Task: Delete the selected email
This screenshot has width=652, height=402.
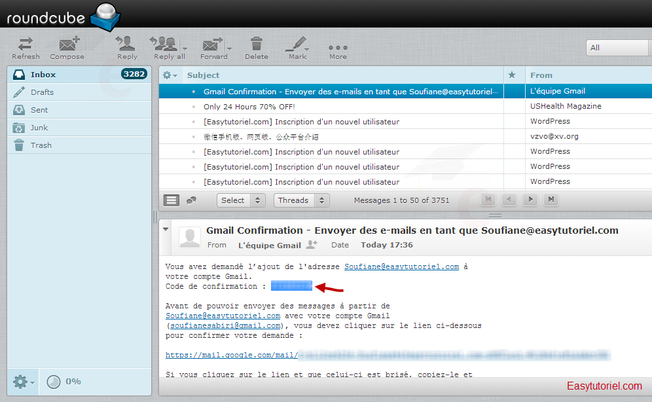Action: (x=256, y=48)
